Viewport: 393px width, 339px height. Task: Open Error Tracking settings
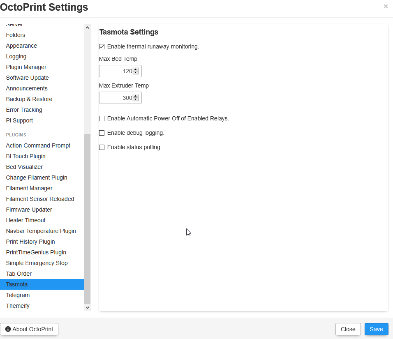click(x=24, y=110)
